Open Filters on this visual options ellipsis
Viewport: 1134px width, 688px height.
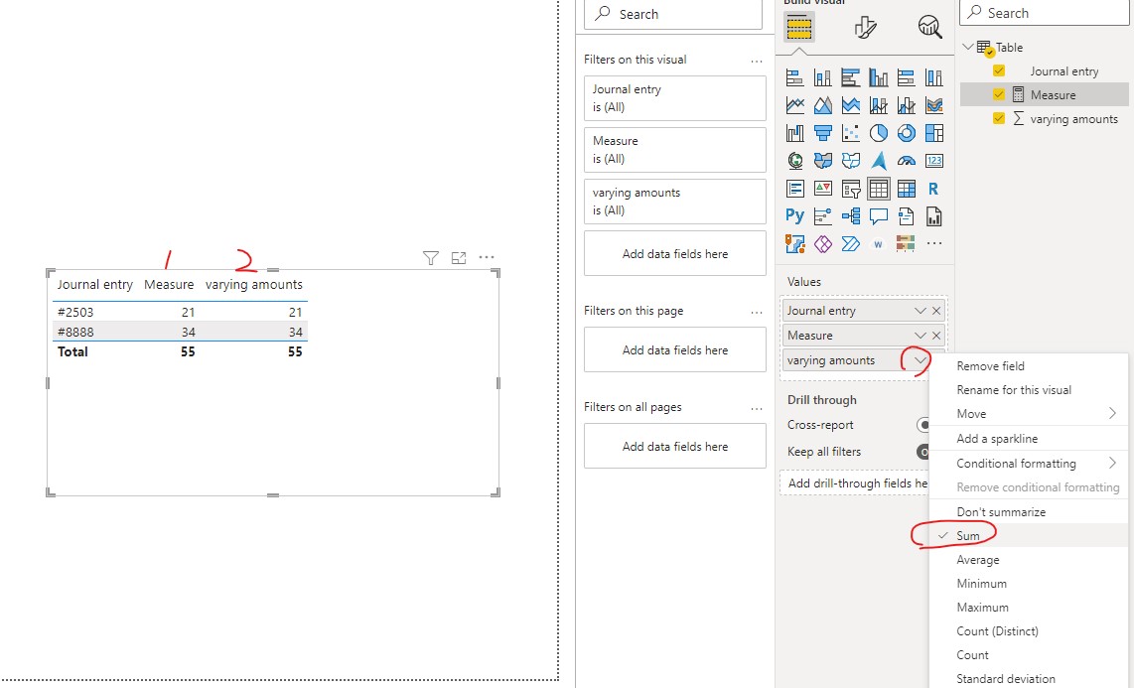tap(757, 61)
